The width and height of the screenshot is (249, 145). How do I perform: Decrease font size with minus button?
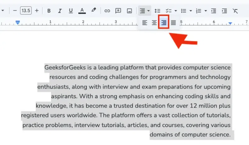pos(15,11)
